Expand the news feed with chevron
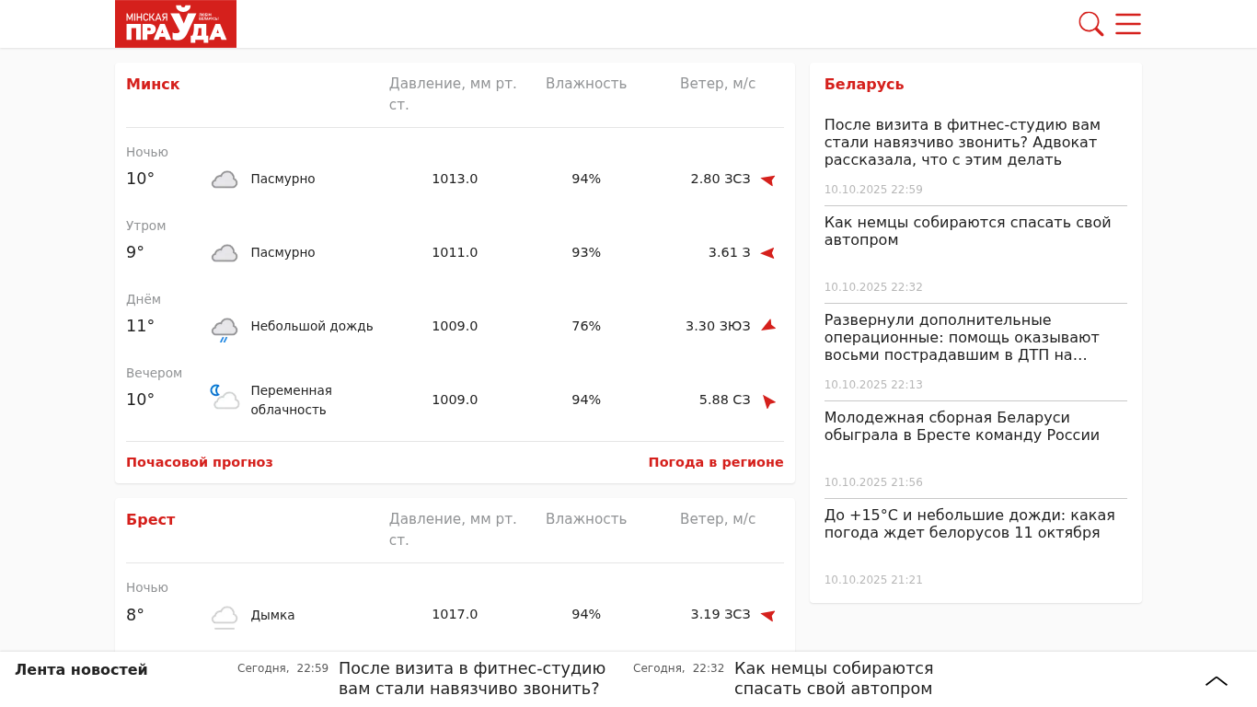Screen dimensions: 1257x707 (1216, 681)
